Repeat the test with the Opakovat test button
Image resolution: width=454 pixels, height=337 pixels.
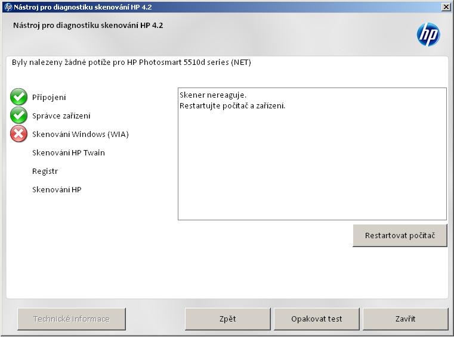click(316, 319)
